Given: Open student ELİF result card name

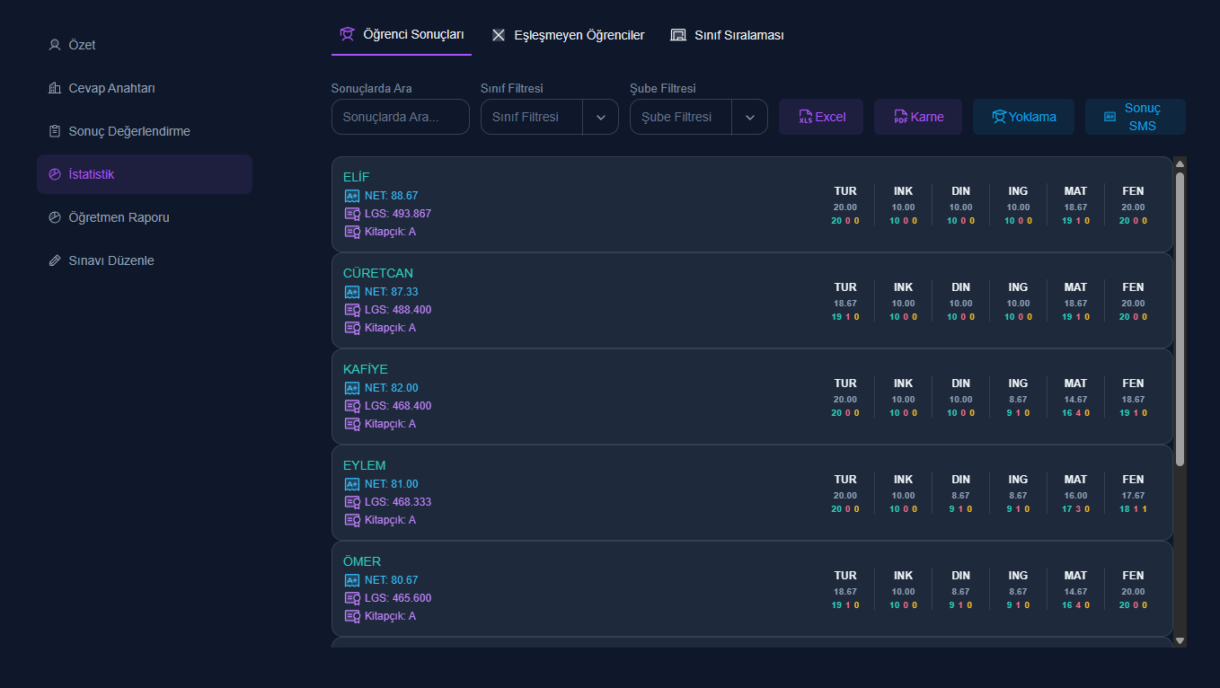Looking at the screenshot, I should [x=356, y=177].
